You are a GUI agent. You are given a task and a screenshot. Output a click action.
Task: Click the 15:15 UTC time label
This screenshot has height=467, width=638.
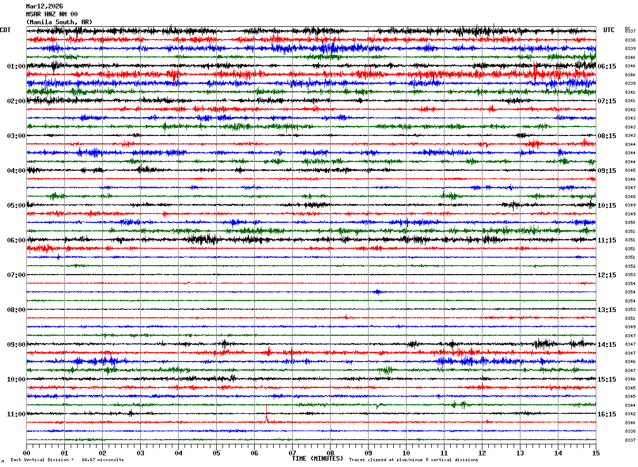coord(607,380)
